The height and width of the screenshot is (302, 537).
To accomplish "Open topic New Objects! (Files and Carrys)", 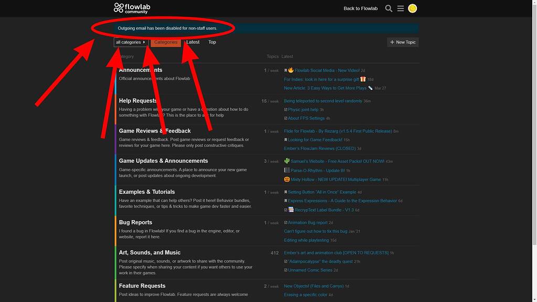I will 314,286.
